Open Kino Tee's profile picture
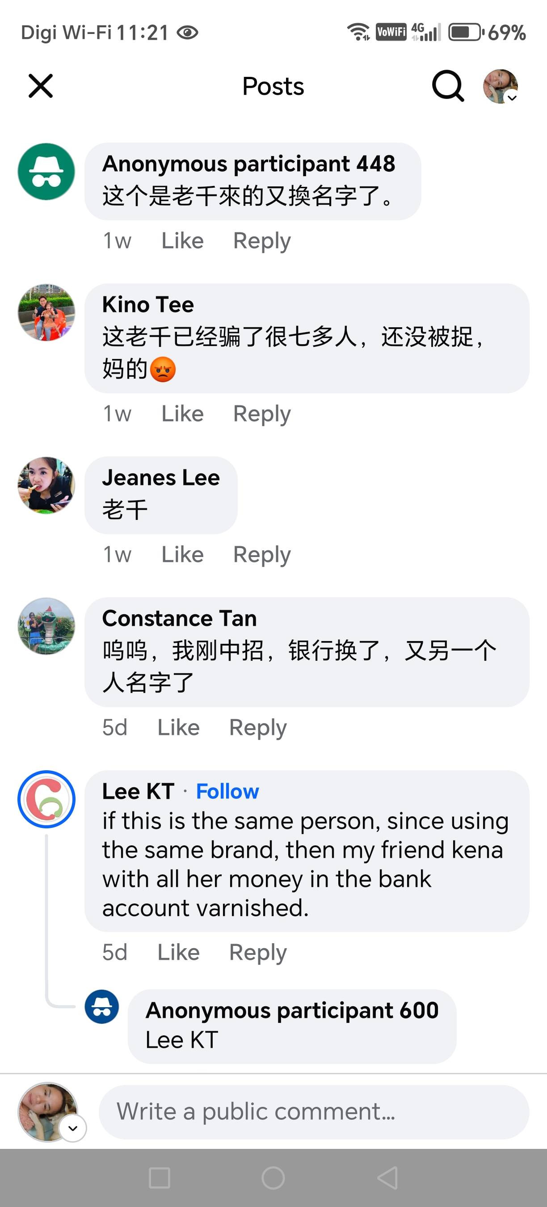The image size is (547, 1207). click(46, 312)
